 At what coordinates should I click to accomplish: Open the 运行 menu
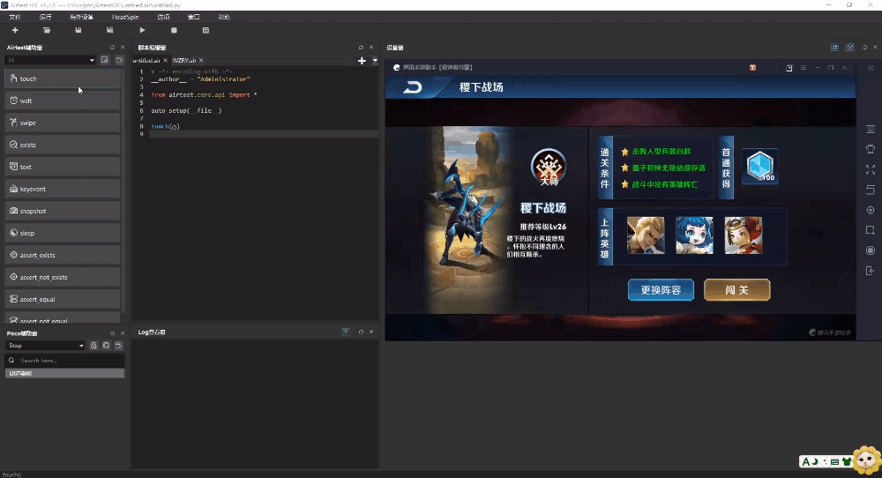46,17
